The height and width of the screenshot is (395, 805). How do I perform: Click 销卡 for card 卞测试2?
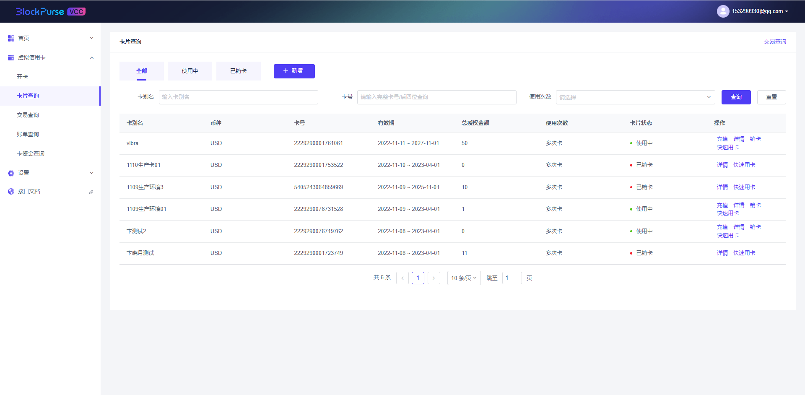pyautogui.click(x=756, y=227)
